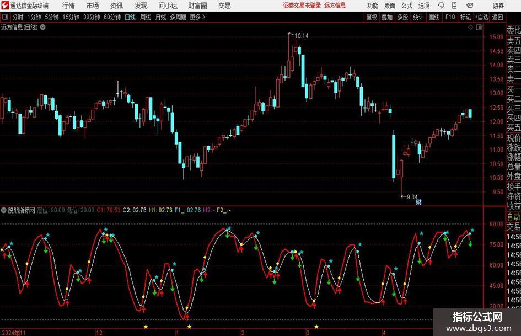This screenshot has height=336, width=521.
Task: Toggle the left sidebar panel icon
Action: click(5, 17)
